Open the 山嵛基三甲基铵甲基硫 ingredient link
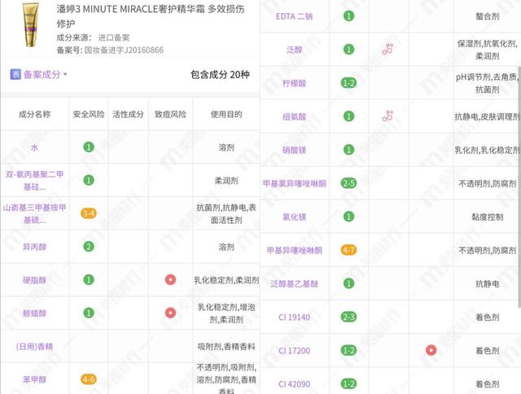The height and width of the screenshot is (394, 521). (x=34, y=213)
